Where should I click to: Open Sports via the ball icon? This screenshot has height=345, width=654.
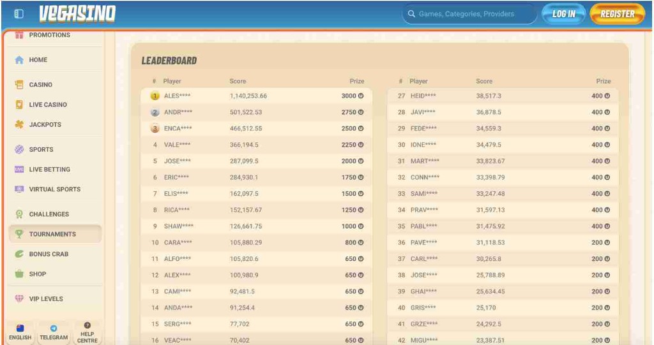click(19, 149)
